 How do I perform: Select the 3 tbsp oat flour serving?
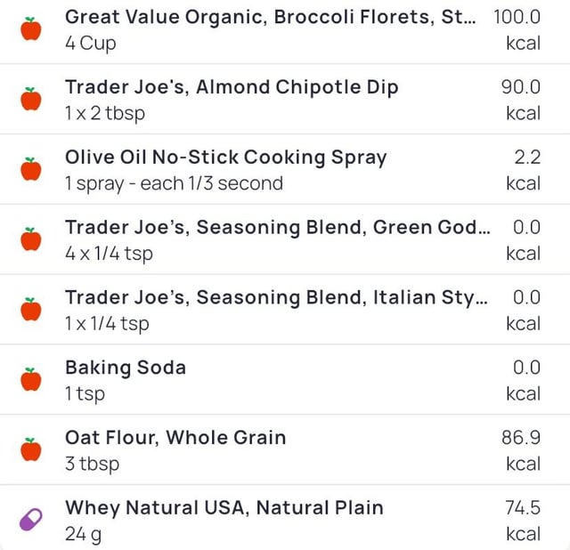[x=92, y=464]
